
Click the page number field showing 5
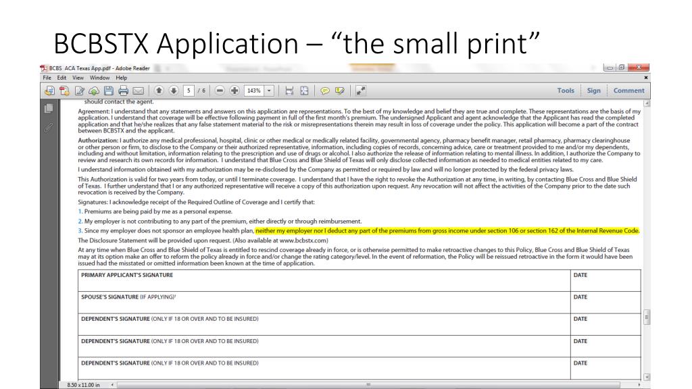(x=189, y=90)
